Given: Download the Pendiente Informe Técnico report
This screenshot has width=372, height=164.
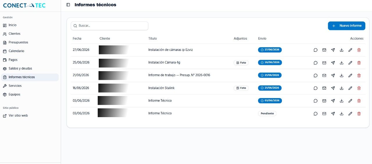Looking at the screenshot, I should (x=341, y=114).
